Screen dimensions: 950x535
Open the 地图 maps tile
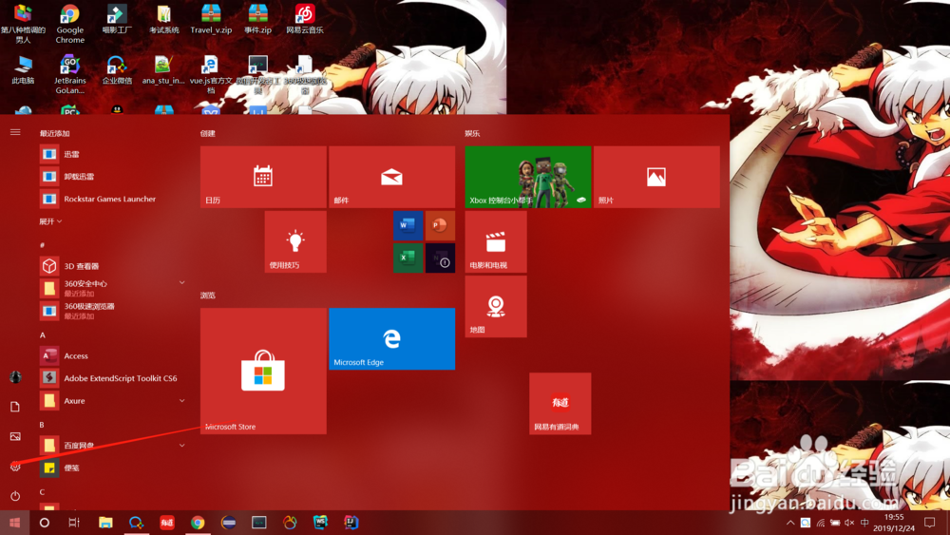[496, 307]
